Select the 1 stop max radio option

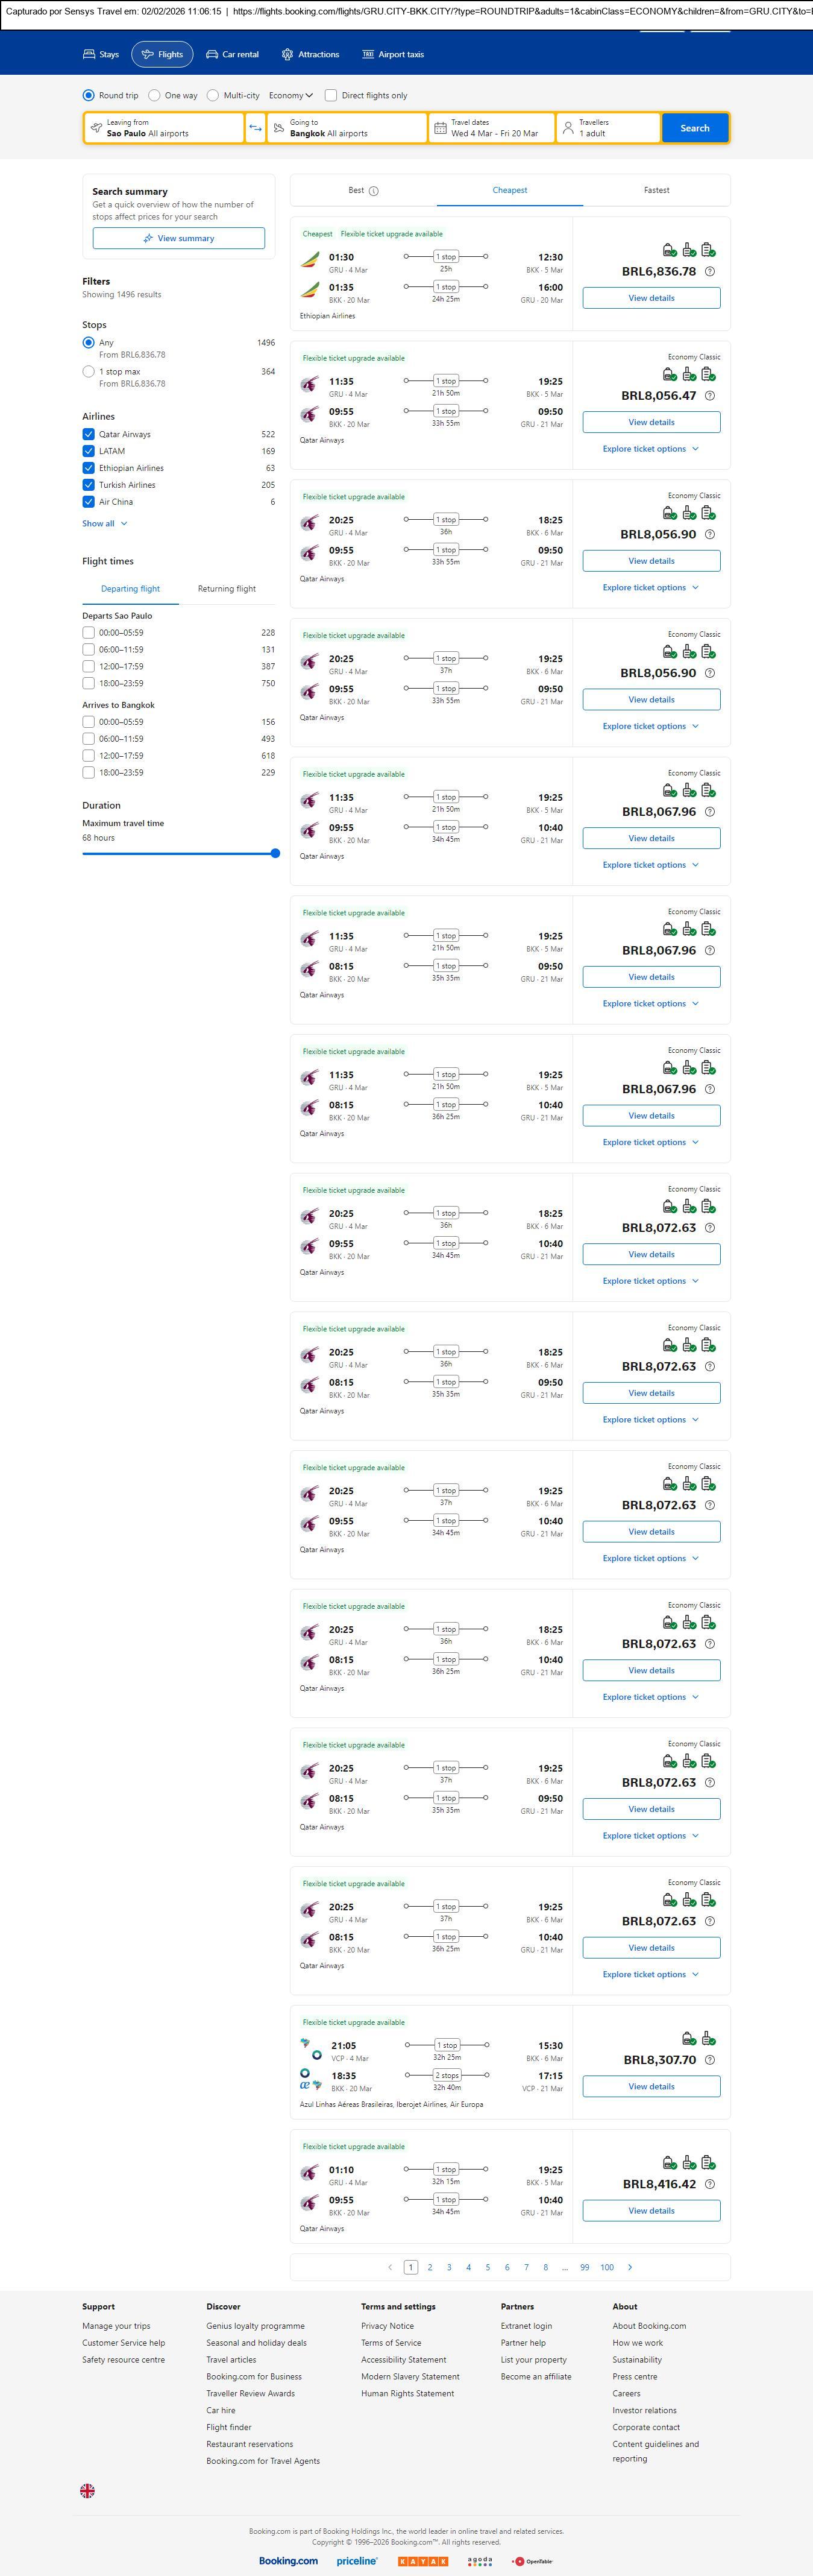(89, 372)
